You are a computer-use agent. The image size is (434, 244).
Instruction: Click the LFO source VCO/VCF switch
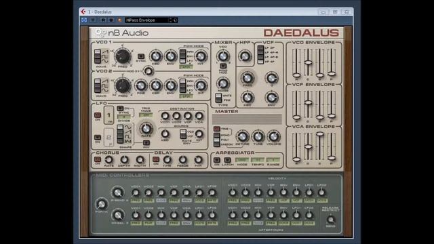click(182, 134)
